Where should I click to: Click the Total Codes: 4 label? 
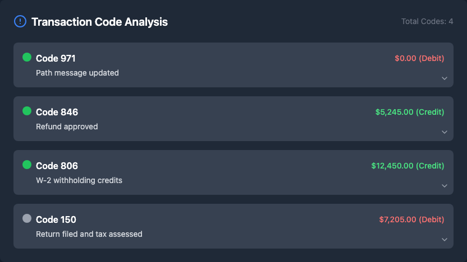pos(427,22)
